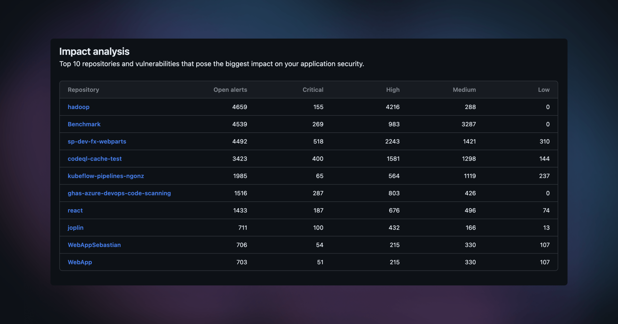Open the codeql-cache-test repository link
The width and height of the screenshot is (618, 324).
point(95,159)
